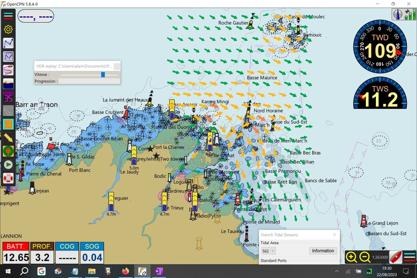The width and height of the screenshot is (417, 278).
Task: Click the Le Jaudy 5.0m tide station
Action: coord(134,155)
